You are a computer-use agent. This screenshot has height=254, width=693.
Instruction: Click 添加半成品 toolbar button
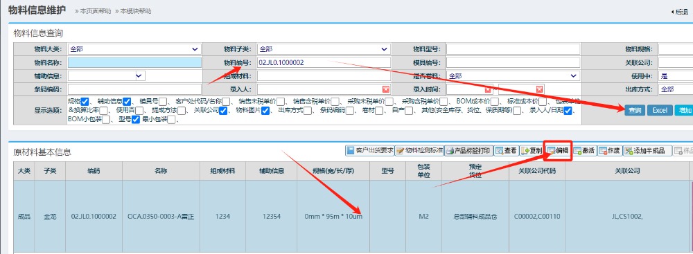[647, 150]
